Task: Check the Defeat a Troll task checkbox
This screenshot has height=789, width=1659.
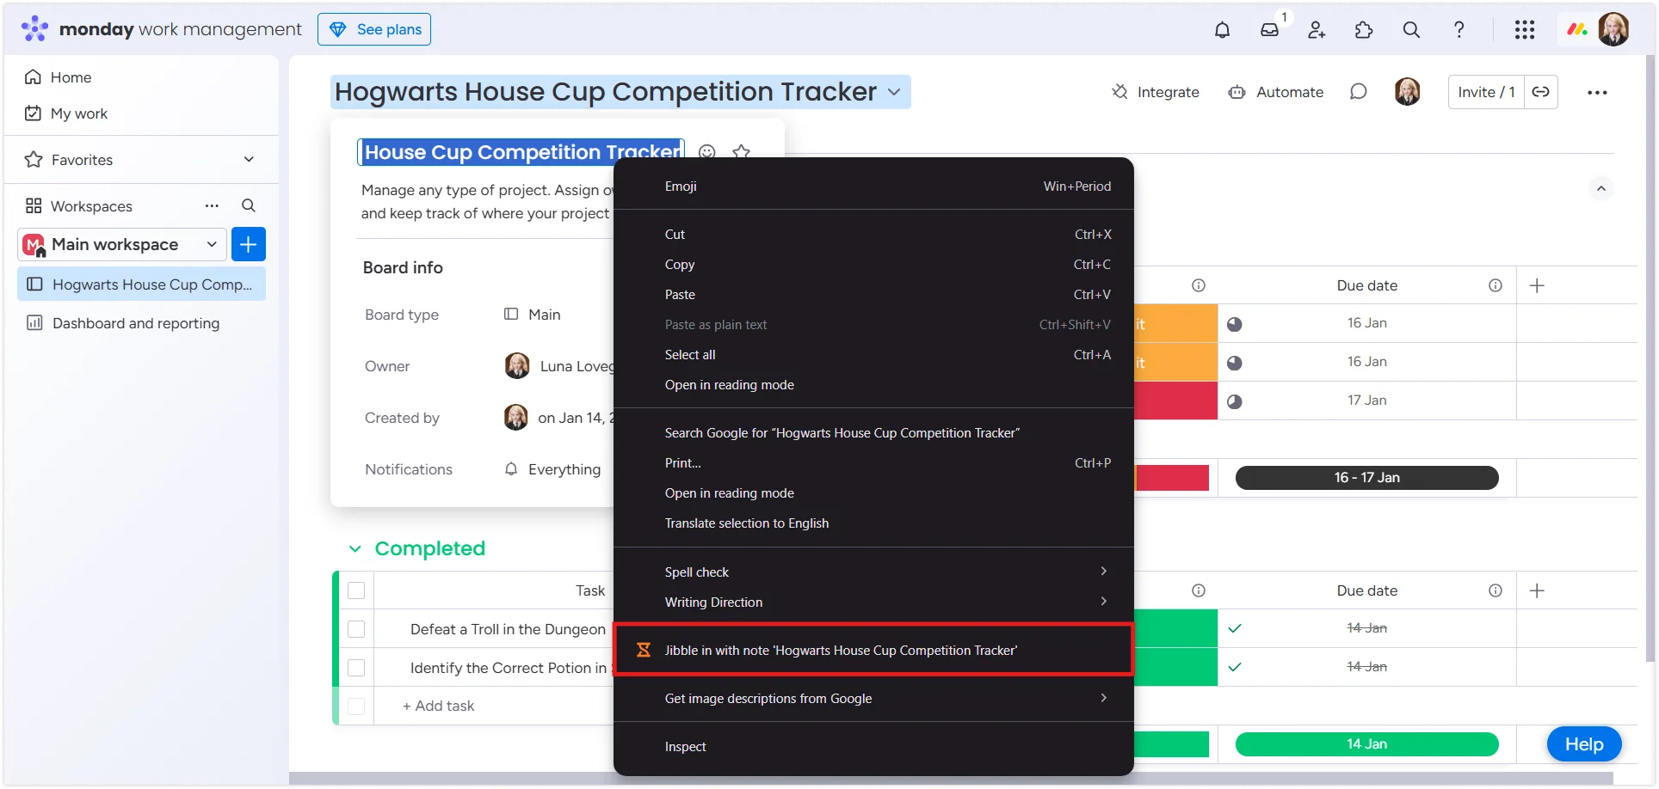Action: click(356, 629)
